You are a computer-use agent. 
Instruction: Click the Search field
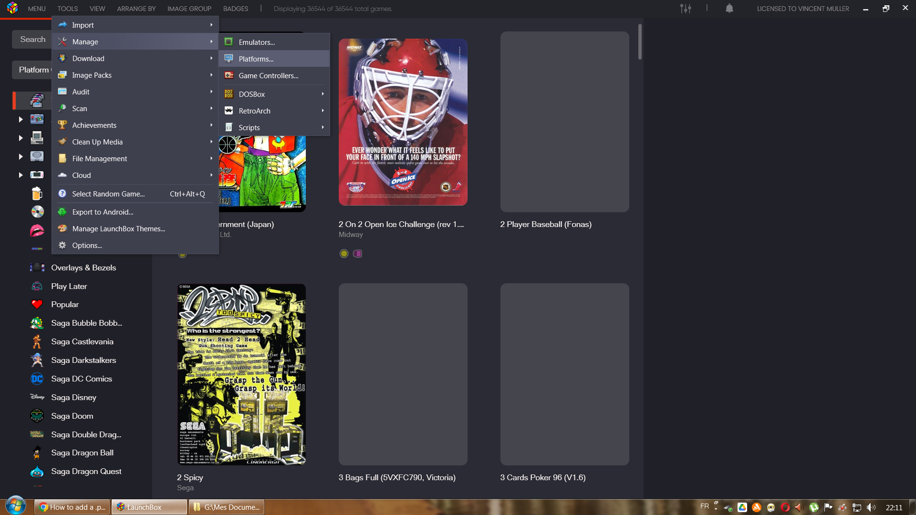32,40
